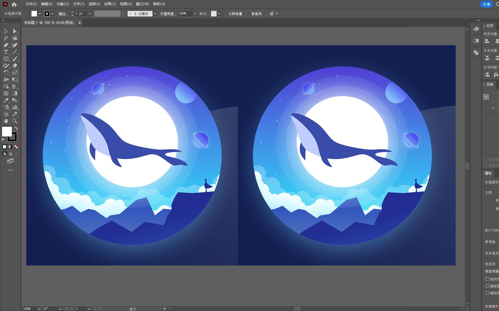Viewport: 499px width, 311px height.
Task: Toggle first checkbox under 键盘增量
Action: point(487,279)
